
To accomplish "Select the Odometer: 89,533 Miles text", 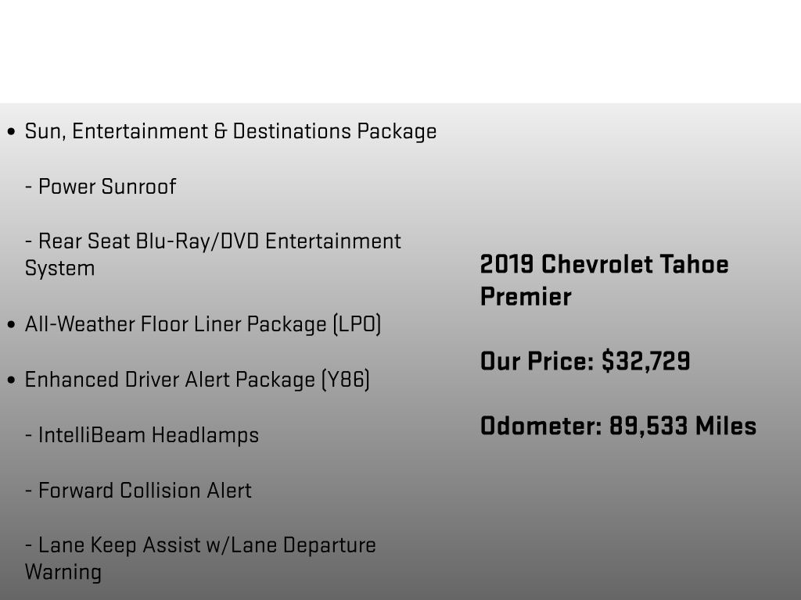I will tap(618, 426).
